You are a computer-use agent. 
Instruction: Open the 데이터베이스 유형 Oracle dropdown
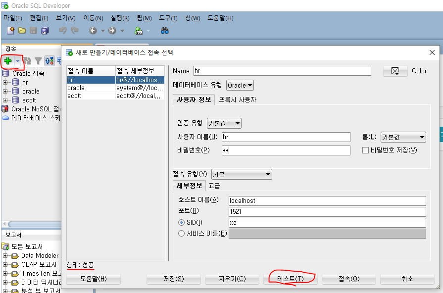pos(240,85)
